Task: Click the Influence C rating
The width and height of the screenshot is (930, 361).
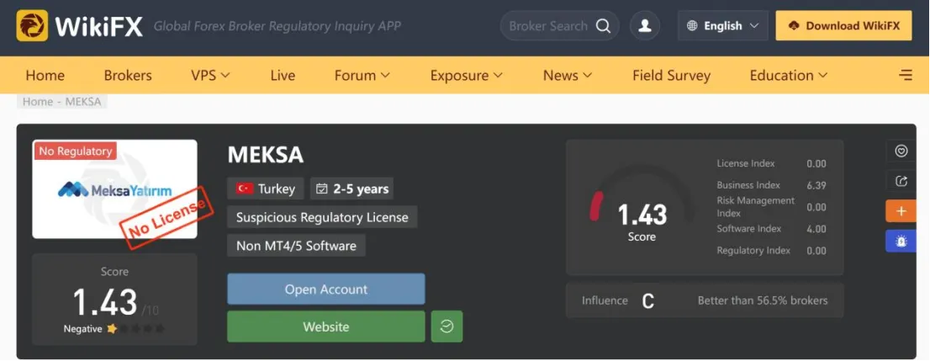Action: [x=647, y=301]
